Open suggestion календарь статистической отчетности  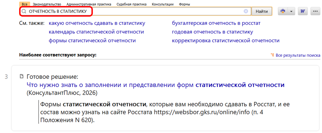96,32
